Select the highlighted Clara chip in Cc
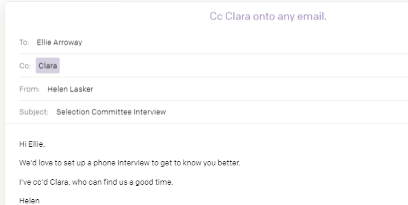The width and height of the screenshot is (408, 205). click(x=48, y=66)
